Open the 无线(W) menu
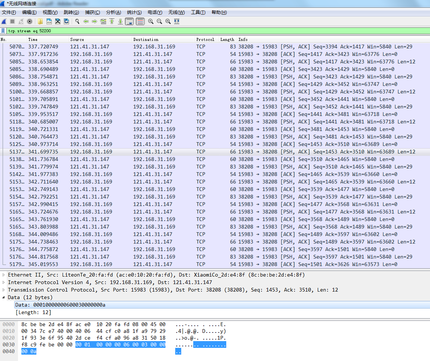The width and height of the screenshot is (430, 361). [177, 12]
